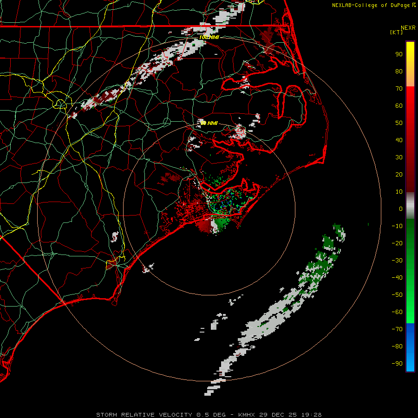Click the dark red outbound velocity patch near radar
Image resolution: width=418 pixels, height=418 pixels.
point(204,226)
